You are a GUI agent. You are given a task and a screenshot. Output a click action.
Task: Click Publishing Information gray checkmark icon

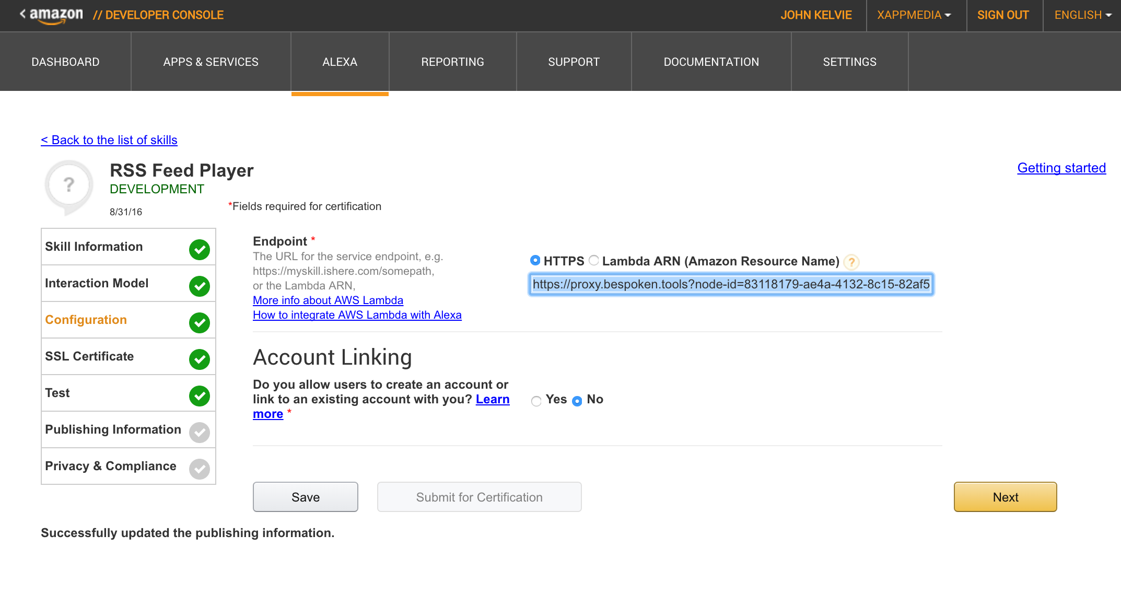[199, 432]
